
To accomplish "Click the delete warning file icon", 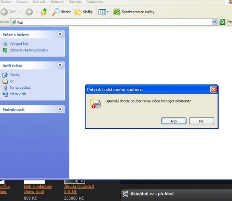I will tap(96, 104).
